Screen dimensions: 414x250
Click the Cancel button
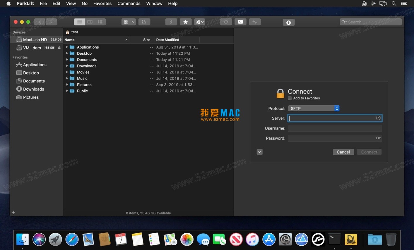point(343,152)
